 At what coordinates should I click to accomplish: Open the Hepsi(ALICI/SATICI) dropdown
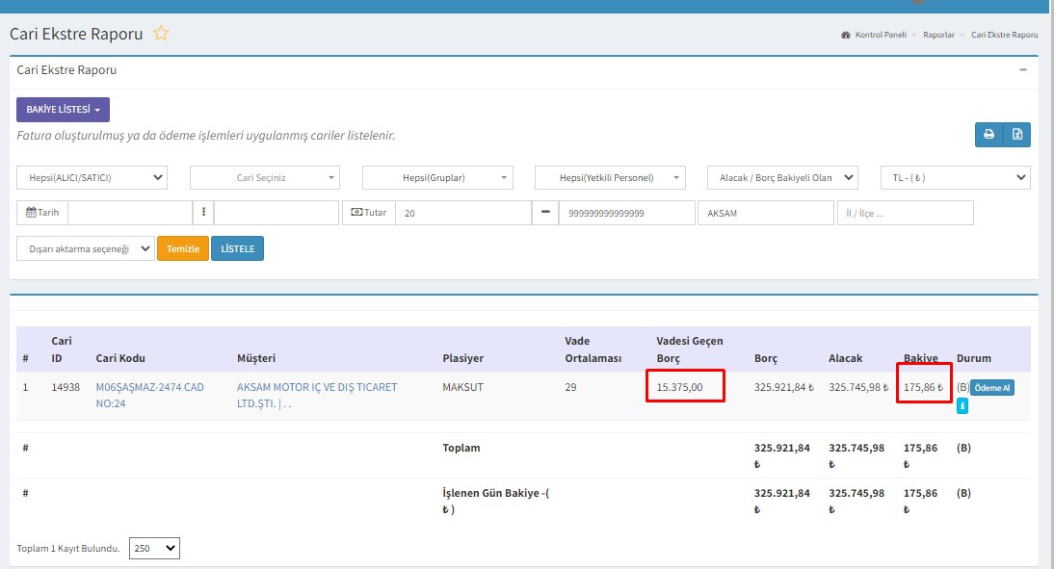click(x=92, y=178)
